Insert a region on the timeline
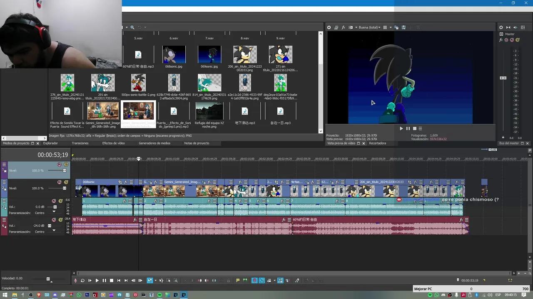Image resolution: width=533 pixels, height=299 pixels. click(245, 280)
